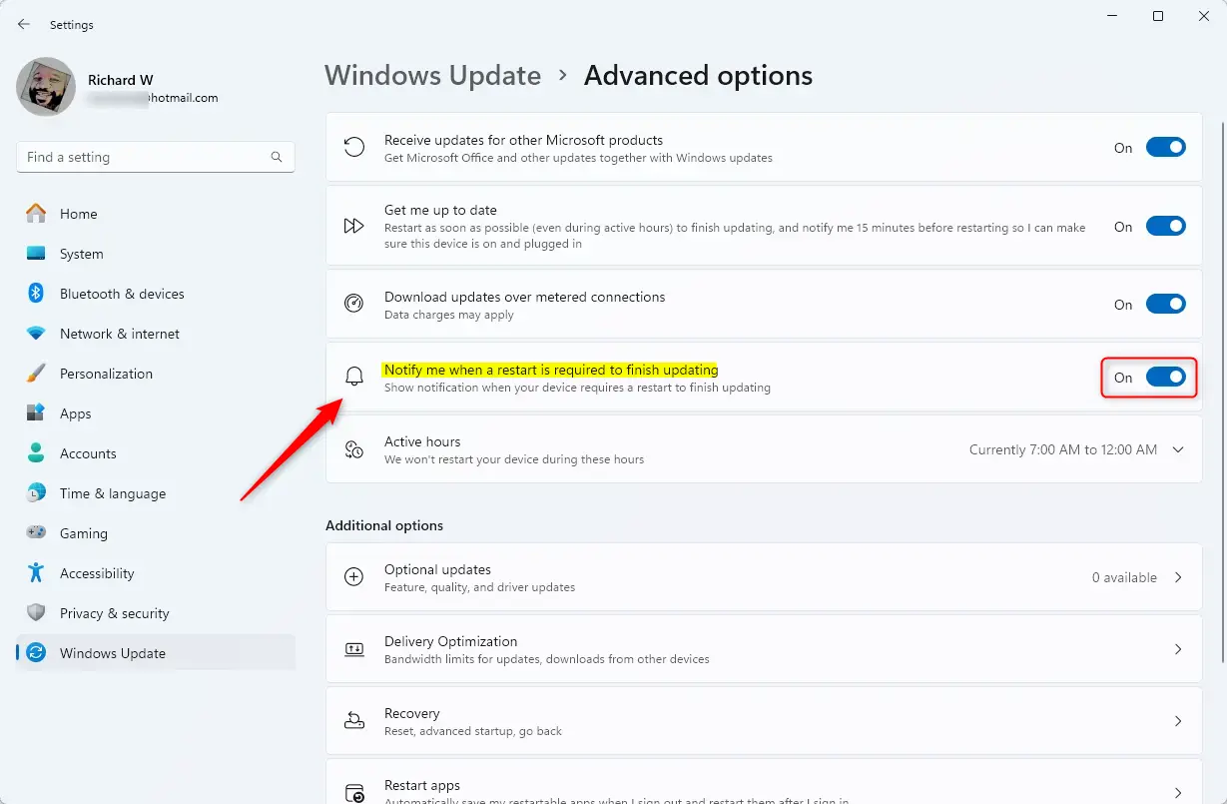Click the bell icon beside the restart notification setting
1227x804 pixels.
(353, 376)
